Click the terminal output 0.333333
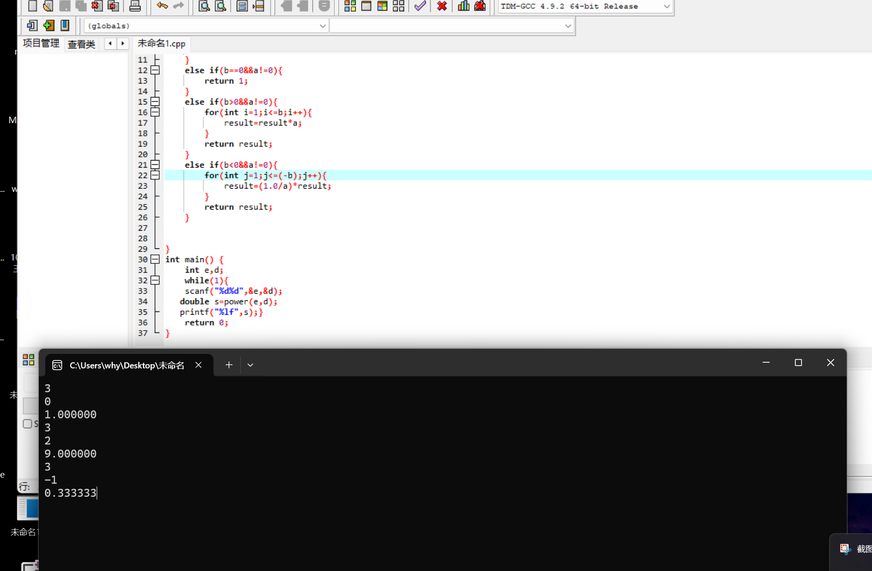The width and height of the screenshot is (872, 571). [x=71, y=493]
